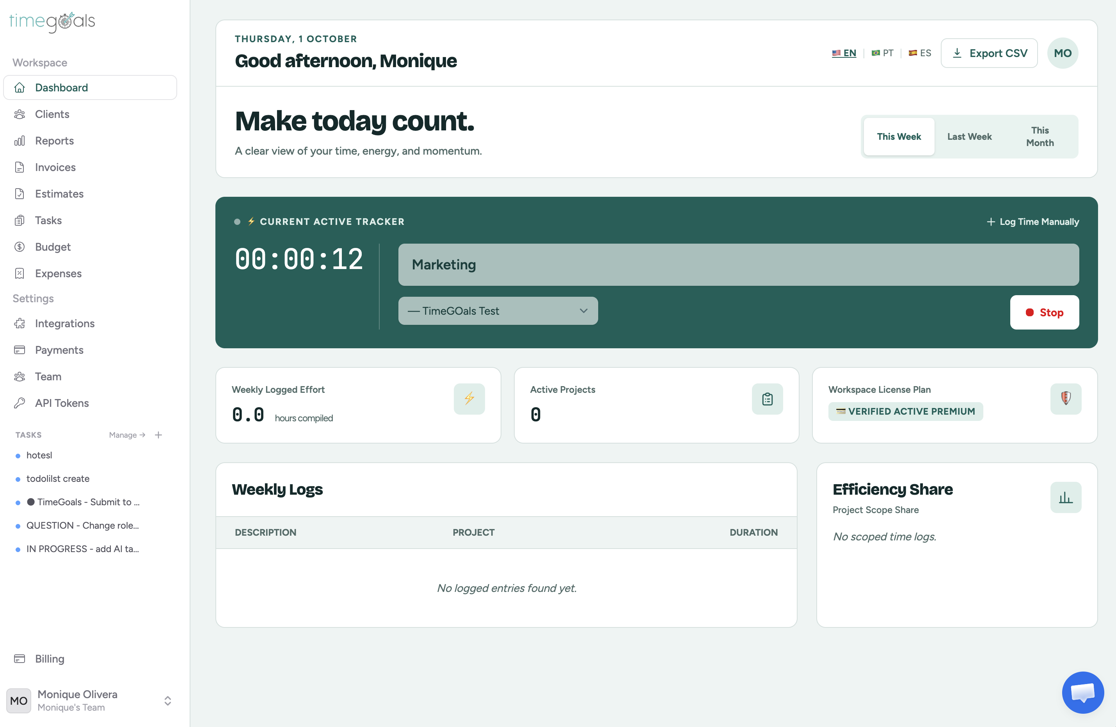Open the MO profile avatar at top right
The image size is (1116, 727).
1063,53
